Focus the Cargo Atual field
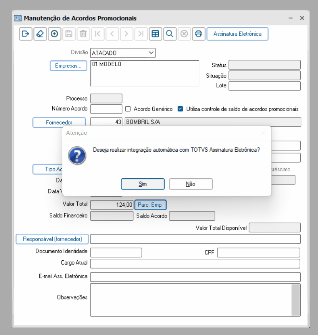 pyautogui.click(x=195, y=263)
